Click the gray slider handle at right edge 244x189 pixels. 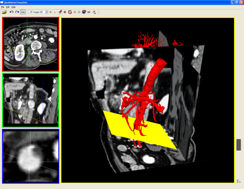pos(239,144)
